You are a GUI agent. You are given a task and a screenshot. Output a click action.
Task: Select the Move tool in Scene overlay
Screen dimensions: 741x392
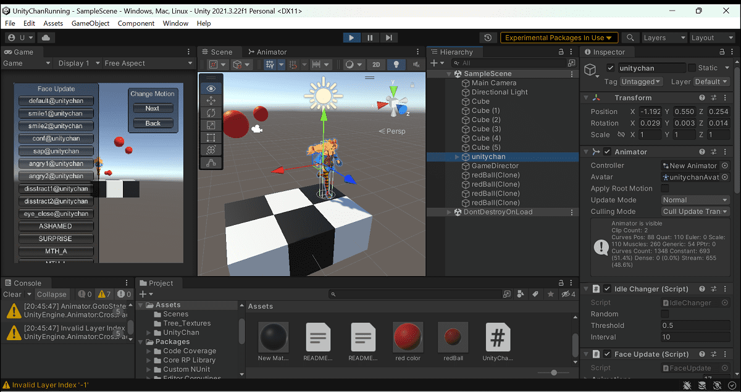click(211, 100)
